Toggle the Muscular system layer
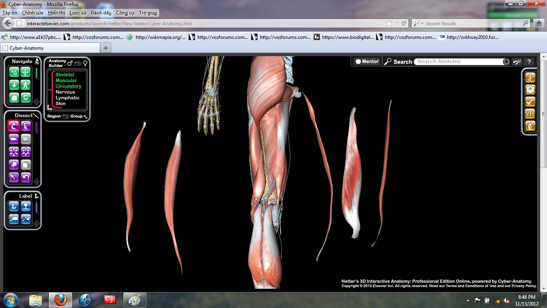This screenshot has width=547, height=308. click(x=66, y=81)
